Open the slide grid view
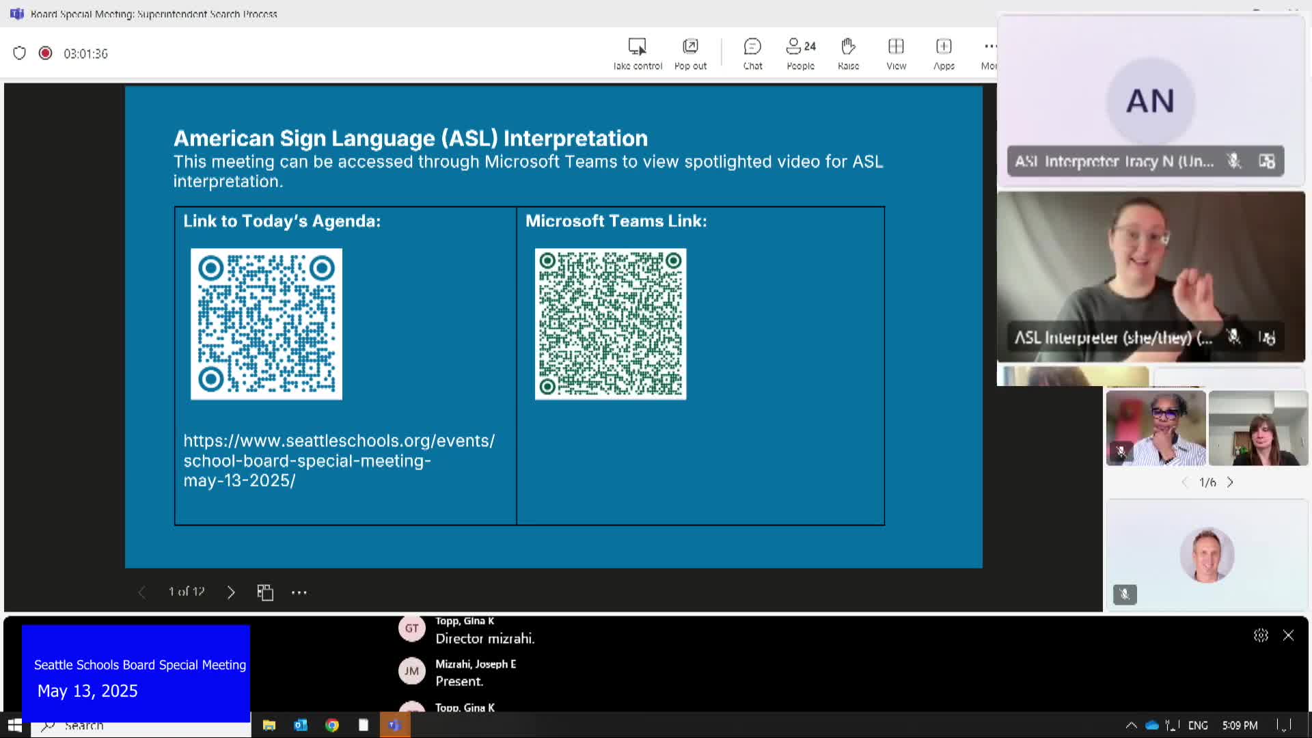Screen dimensions: 1312x738 265,592
